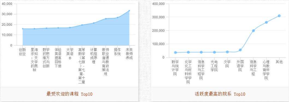Viewport: 289px width, 102px height.
Task: Click the 文学院 data point marker
Action: pyautogui.click(x=227, y=52)
